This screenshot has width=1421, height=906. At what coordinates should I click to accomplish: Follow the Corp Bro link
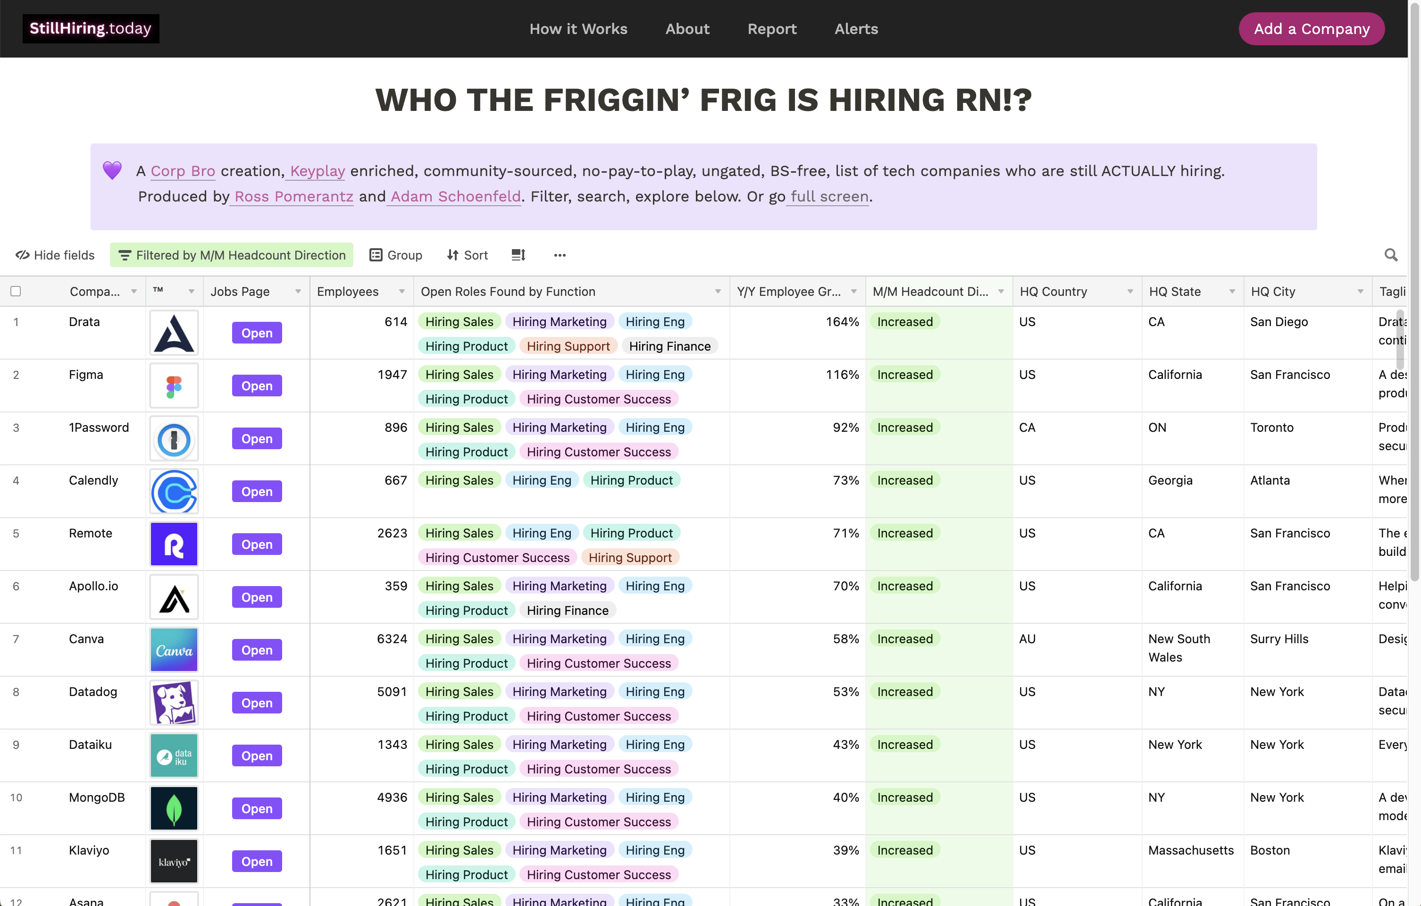coord(183,171)
